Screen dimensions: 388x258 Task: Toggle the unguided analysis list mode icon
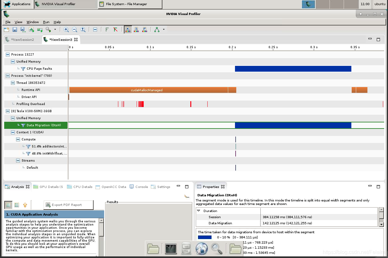tap(17, 205)
